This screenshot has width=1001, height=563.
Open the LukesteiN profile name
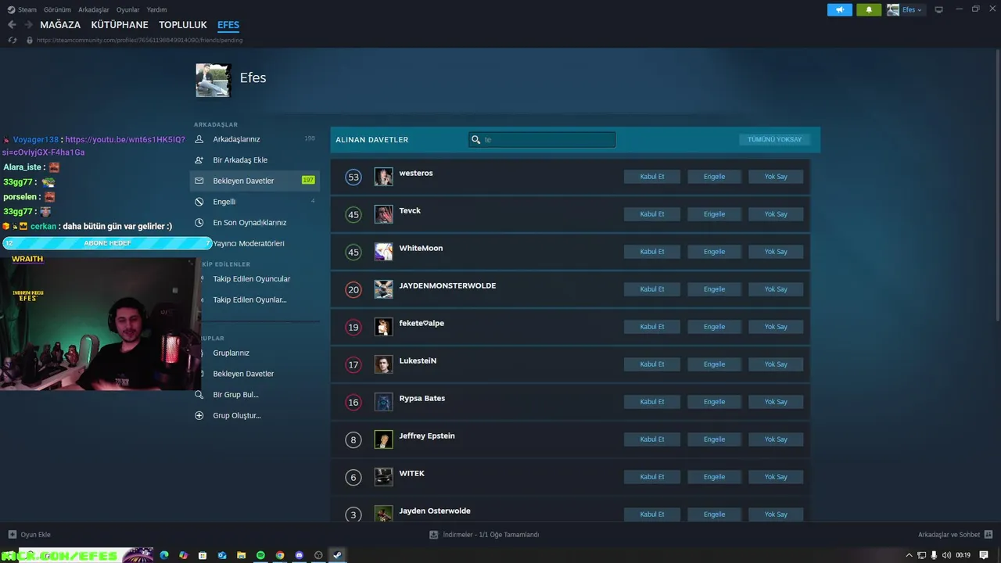click(x=418, y=360)
